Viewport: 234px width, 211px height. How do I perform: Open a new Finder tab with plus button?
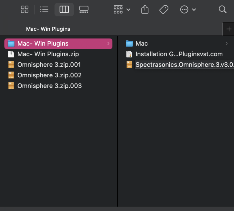(229, 29)
